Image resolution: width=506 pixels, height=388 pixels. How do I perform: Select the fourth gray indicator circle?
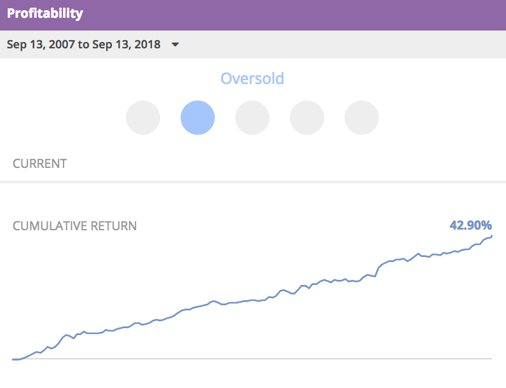click(307, 118)
